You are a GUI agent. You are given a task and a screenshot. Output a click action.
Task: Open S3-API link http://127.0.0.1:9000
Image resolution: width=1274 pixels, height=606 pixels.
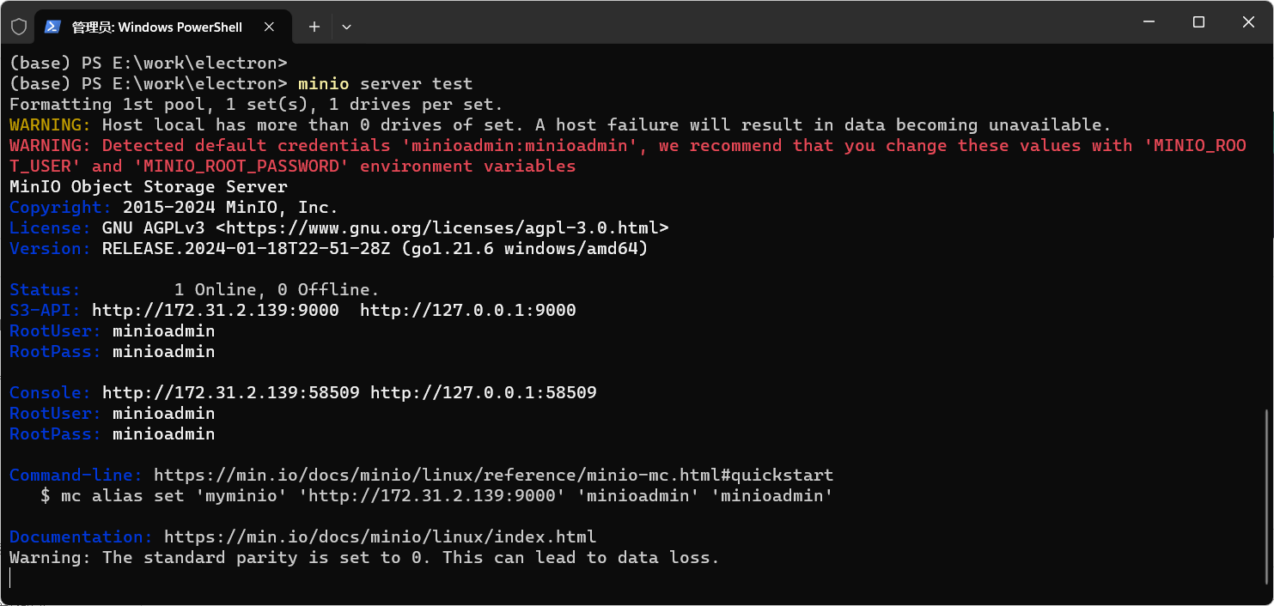[467, 311]
